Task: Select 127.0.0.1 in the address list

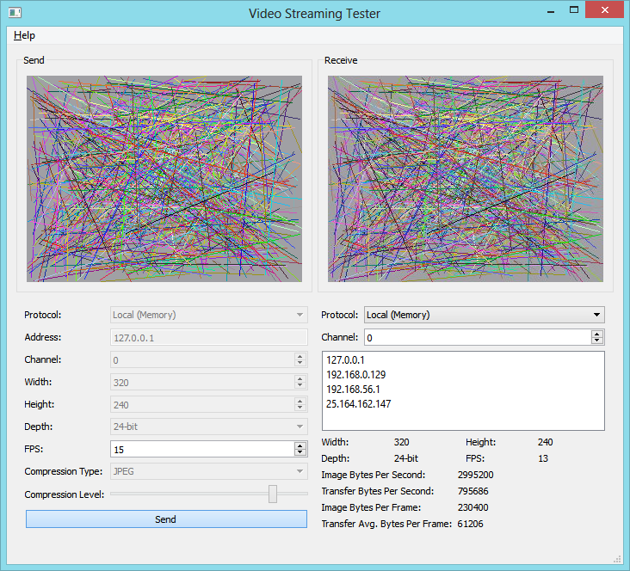Action: (x=346, y=359)
